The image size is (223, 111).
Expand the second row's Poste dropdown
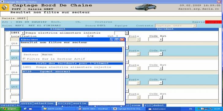[138, 54]
